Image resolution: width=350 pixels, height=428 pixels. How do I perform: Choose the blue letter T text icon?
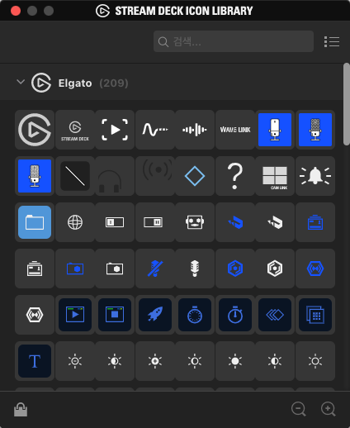(x=35, y=361)
